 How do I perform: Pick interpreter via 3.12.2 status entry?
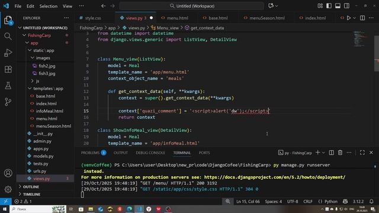coord(358,201)
